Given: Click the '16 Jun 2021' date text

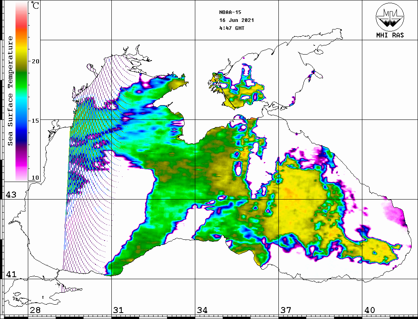Looking at the screenshot, I should coord(237,20).
